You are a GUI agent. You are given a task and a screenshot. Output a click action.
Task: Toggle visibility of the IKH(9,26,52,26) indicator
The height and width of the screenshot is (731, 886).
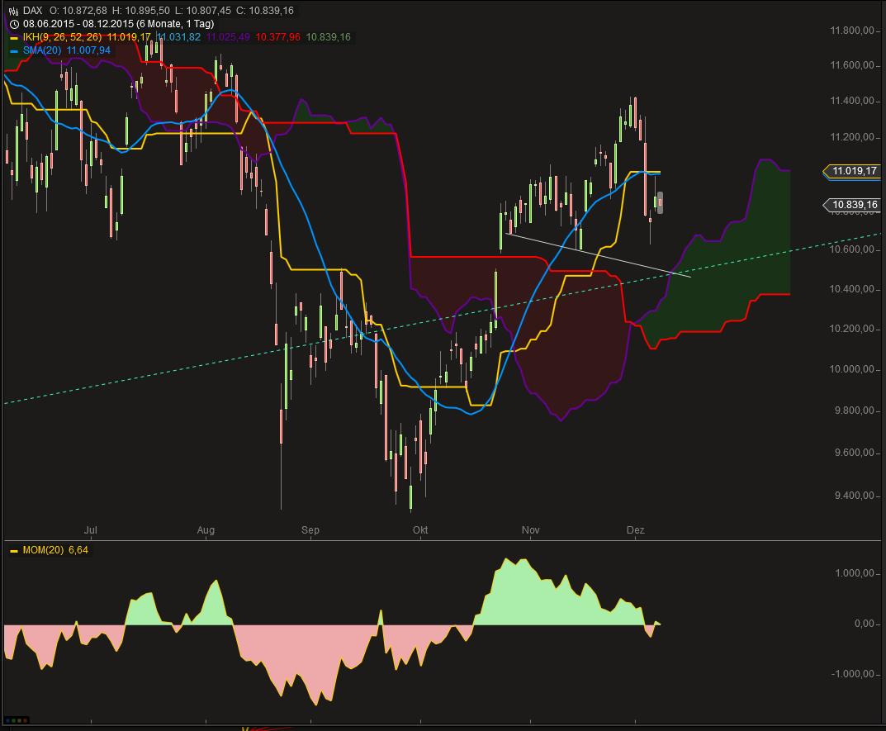click(x=13, y=37)
